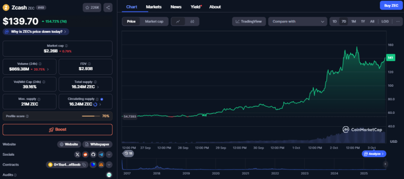Set chart range to 1D
The width and height of the screenshot is (404, 179).
pos(335,21)
